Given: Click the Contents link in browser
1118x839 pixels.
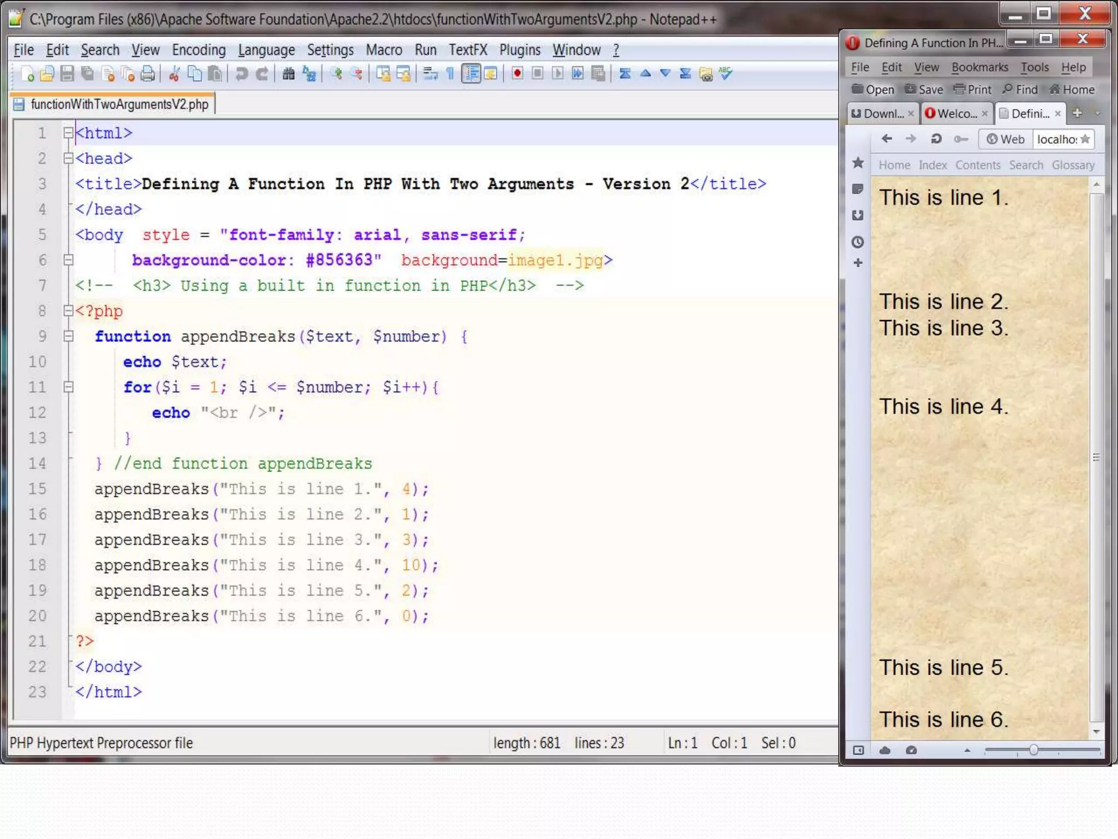Looking at the screenshot, I should point(977,165).
